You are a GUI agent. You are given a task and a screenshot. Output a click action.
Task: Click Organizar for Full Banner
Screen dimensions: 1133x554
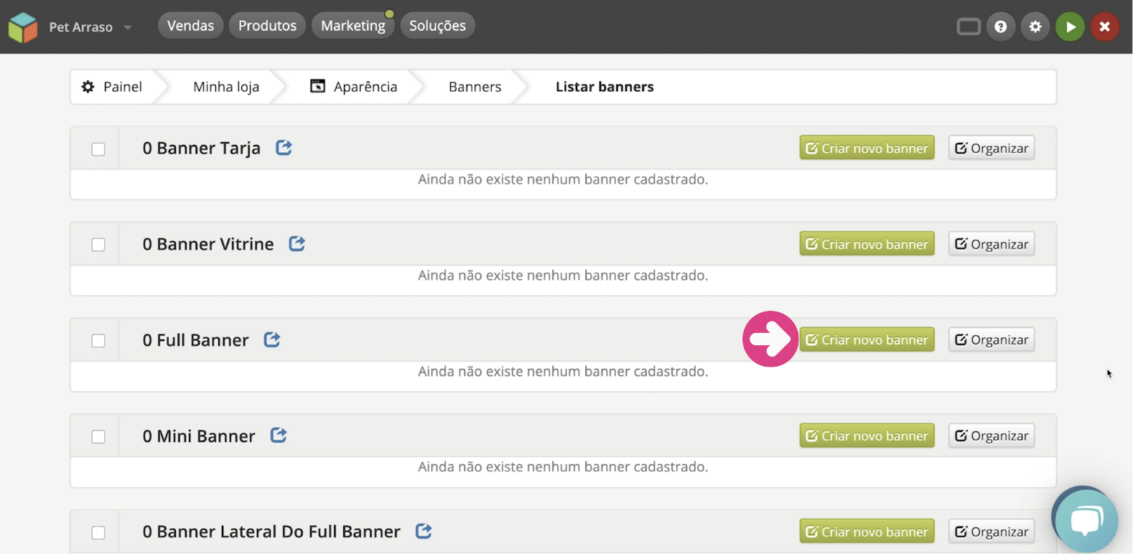992,339
